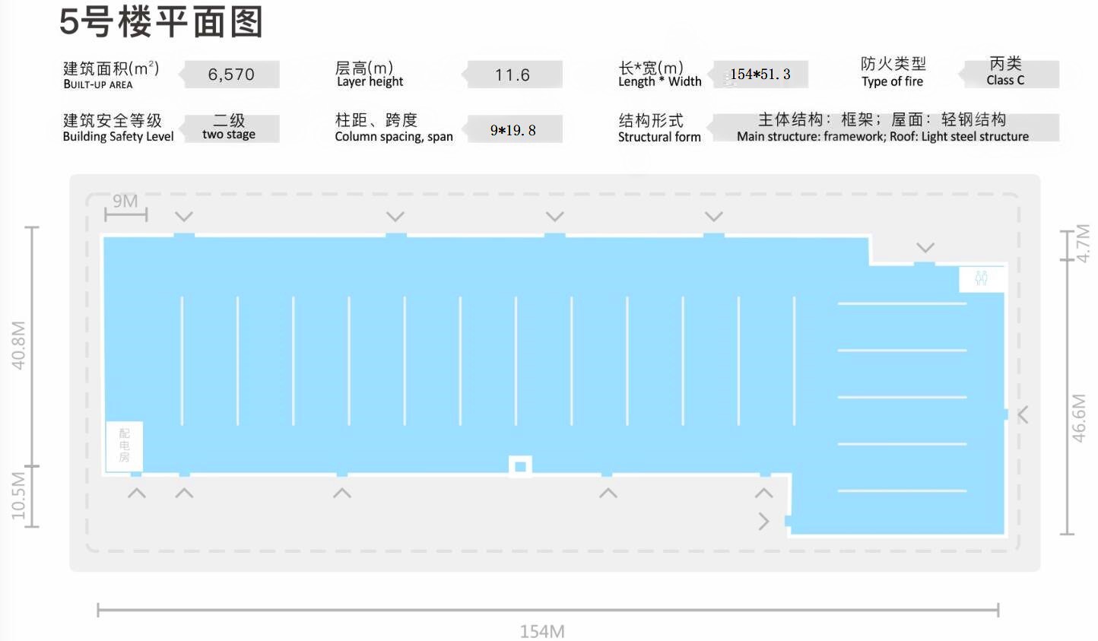Click the right-pointing entrance arrow on the plan
The image size is (1098, 641).
pyautogui.click(x=763, y=521)
